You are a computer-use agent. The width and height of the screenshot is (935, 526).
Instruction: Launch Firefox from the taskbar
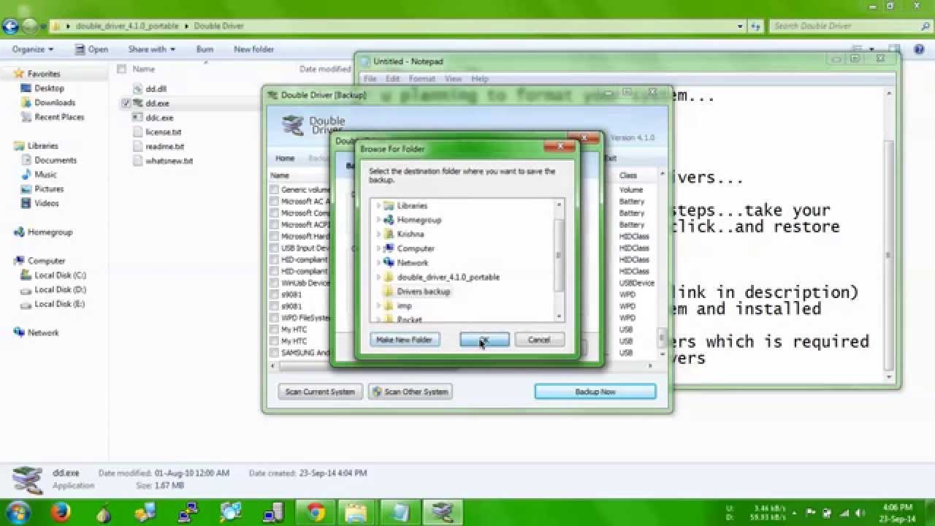(61, 512)
